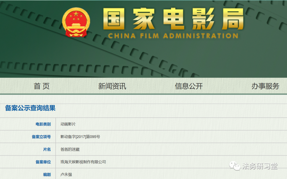Open the 新闻资讯 navigation item
The image size is (287, 179).
point(112,86)
